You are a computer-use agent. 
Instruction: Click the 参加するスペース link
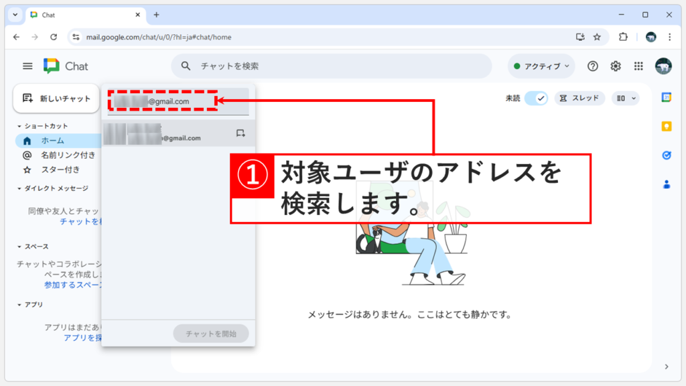74,284
